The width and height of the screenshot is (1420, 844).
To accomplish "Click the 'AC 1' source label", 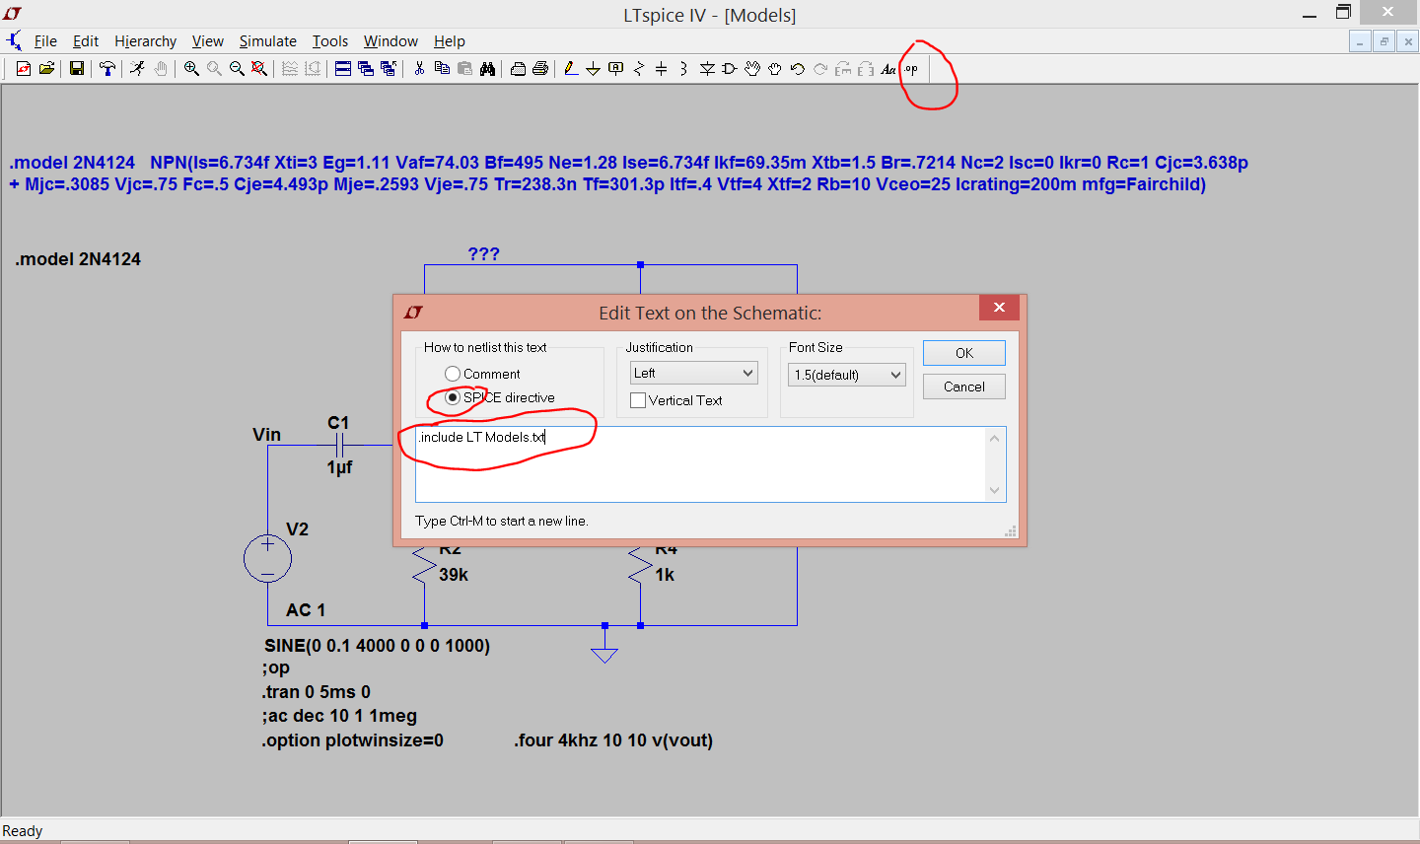I will (306, 610).
